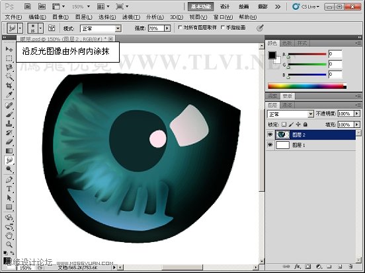Select the 3D Rotate tool

click(9, 218)
